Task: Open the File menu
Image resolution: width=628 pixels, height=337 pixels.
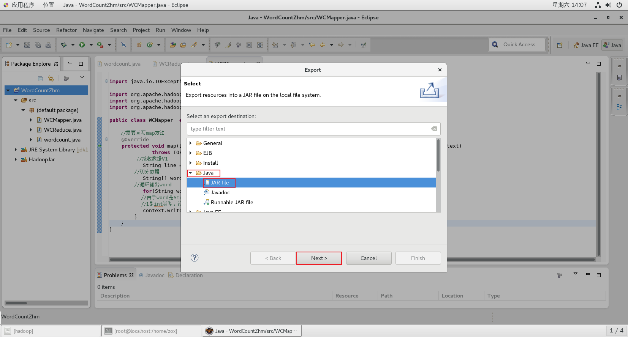Action: coord(7,30)
